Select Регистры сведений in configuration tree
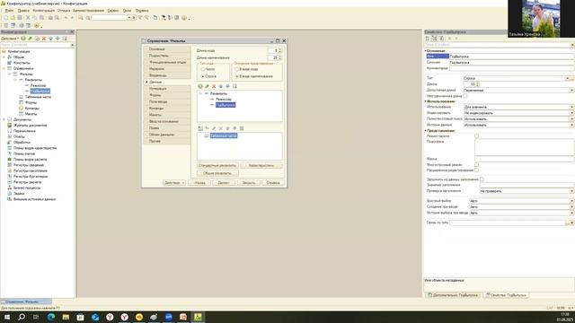575x323 pixels. tap(28, 165)
